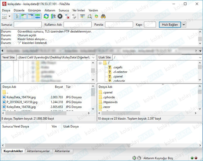Select .cl.selector in the remote tree
This screenshot has height=161, width=203.
tap(120, 72)
